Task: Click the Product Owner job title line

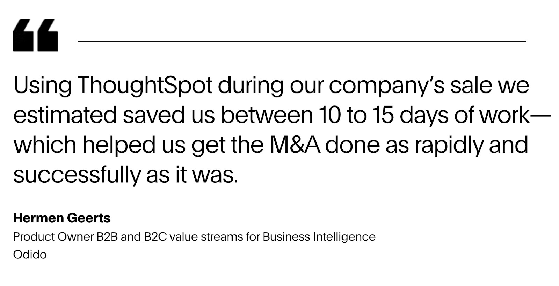Action: point(194,237)
